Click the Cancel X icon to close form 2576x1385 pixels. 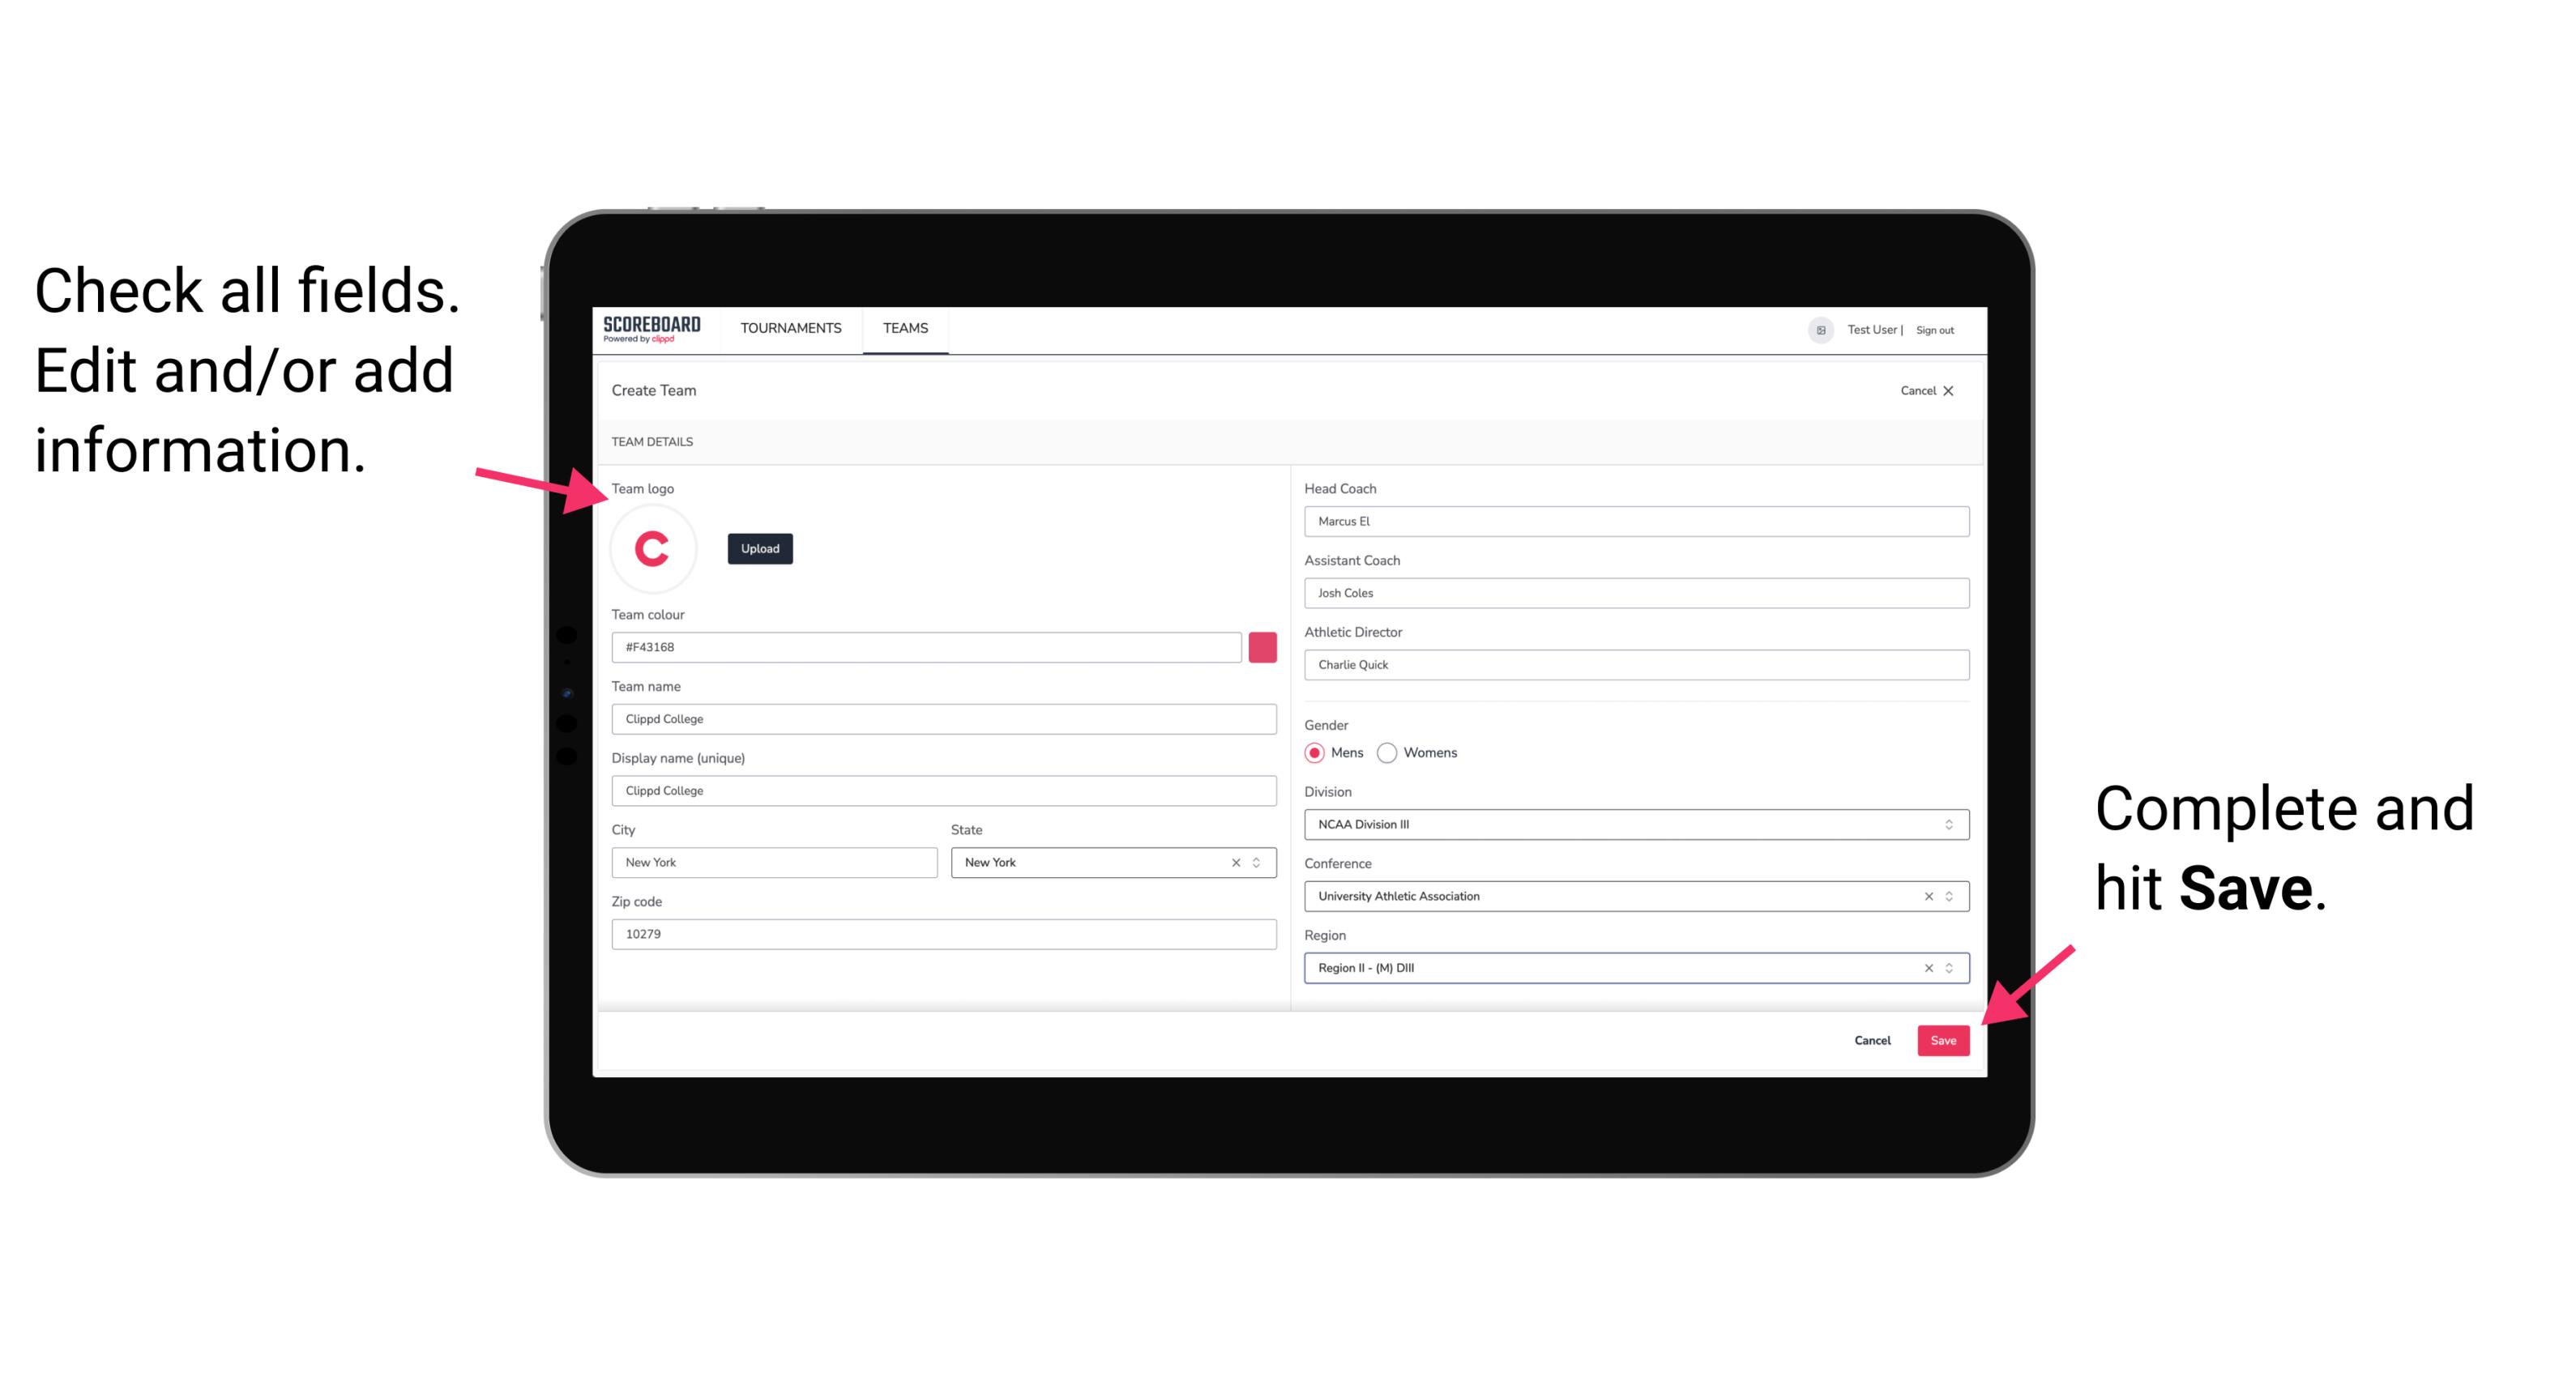click(x=1959, y=390)
